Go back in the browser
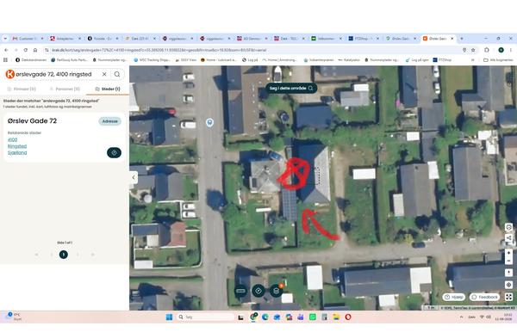This screenshot has height=332, width=517. [6, 50]
